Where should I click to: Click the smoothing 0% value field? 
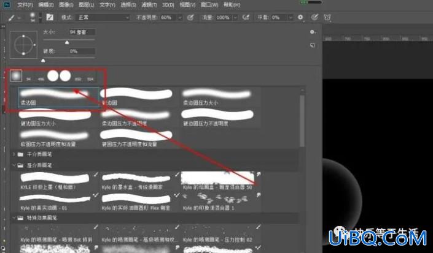tap(279, 17)
